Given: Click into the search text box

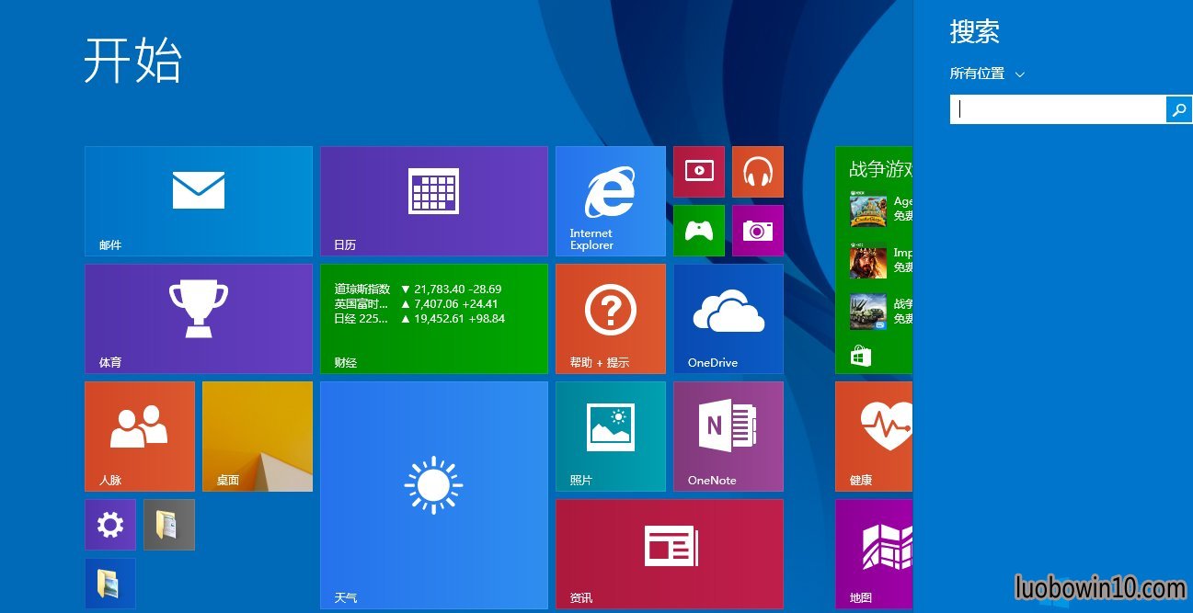Looking at the screenshot, I should tap(1058, 109).
